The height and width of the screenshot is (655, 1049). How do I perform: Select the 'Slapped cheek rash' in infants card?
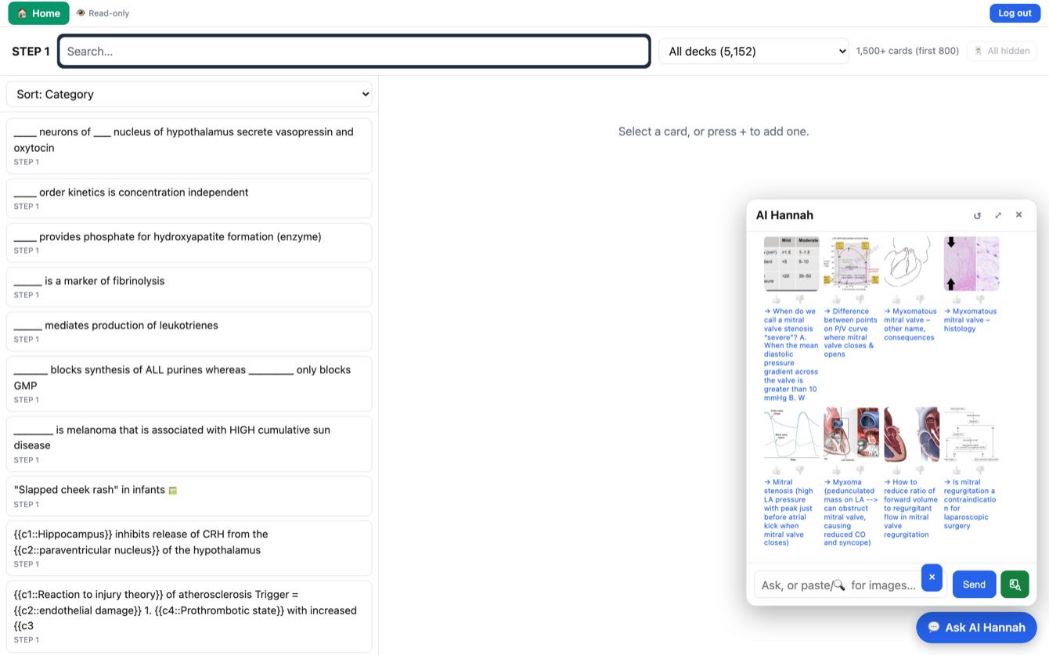click(x=189, y=496)
